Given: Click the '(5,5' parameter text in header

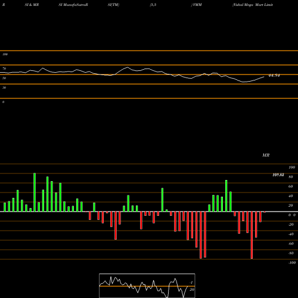Looking at the screenshot, I should pos(153,5).
